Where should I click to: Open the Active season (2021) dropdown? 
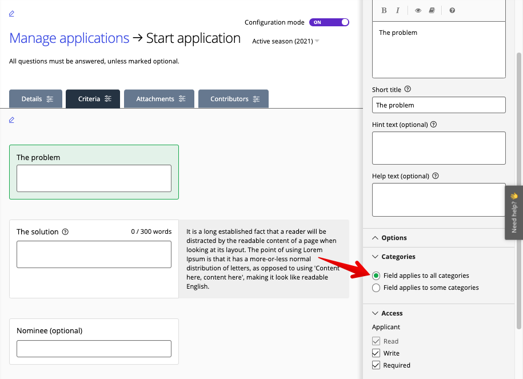[286, 41]
